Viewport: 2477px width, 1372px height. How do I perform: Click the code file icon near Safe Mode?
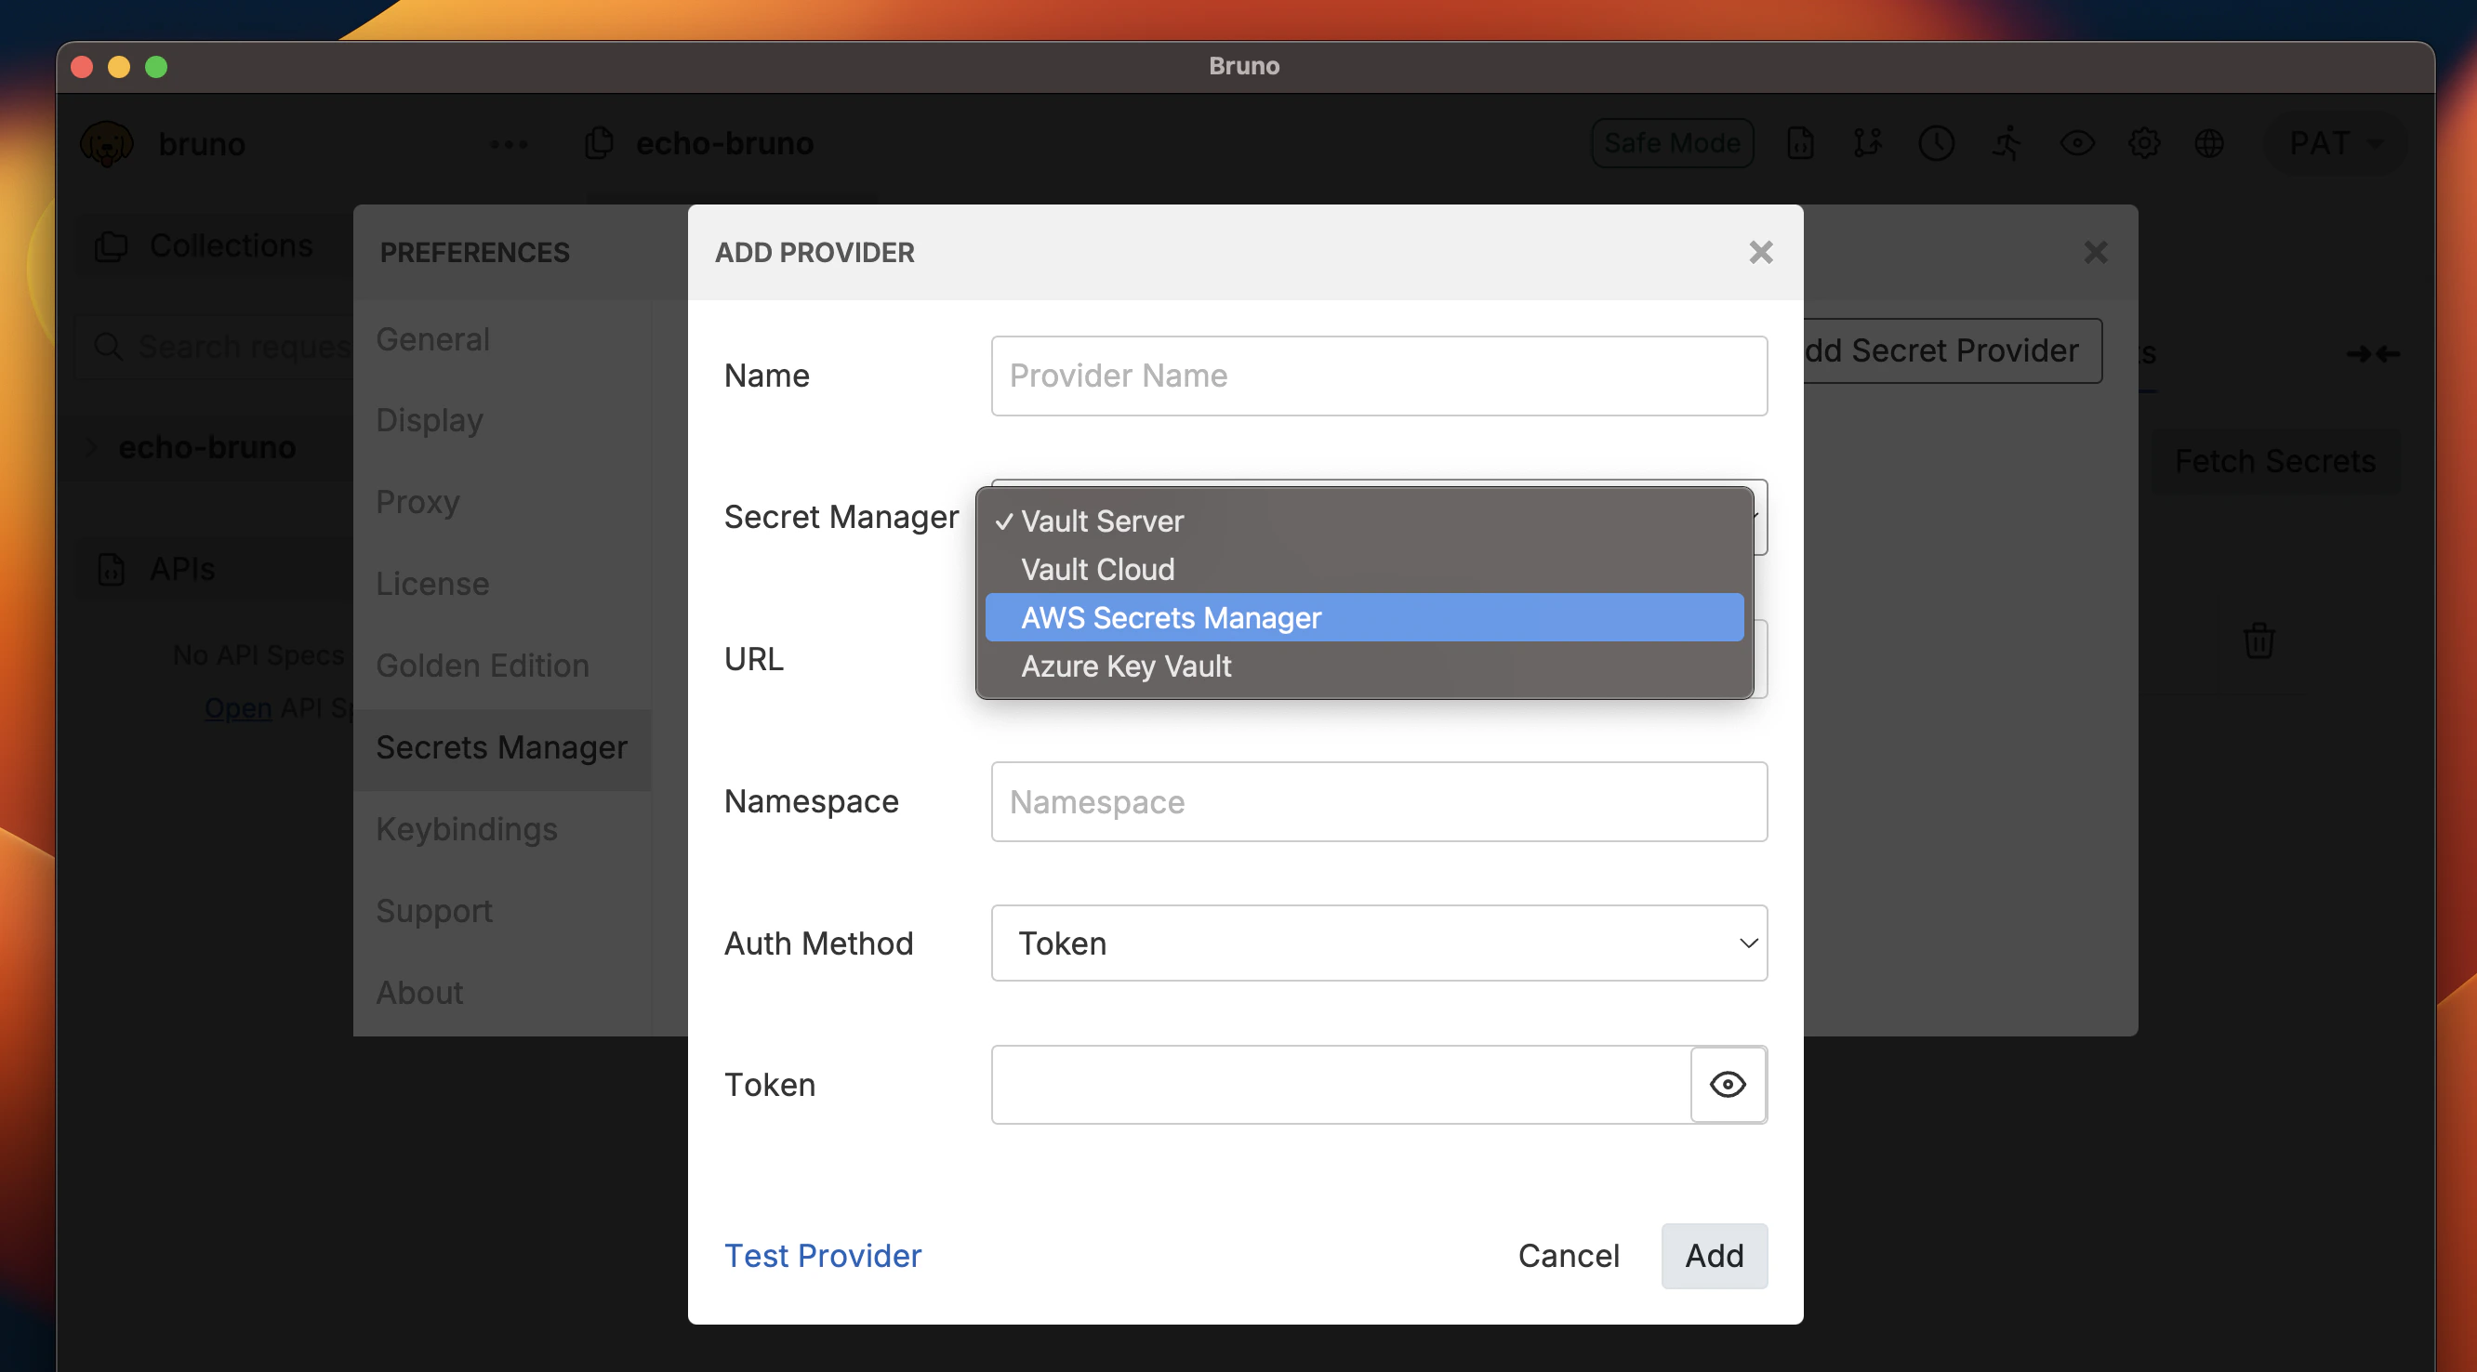pyautogui.click(x=1799, y=142)
